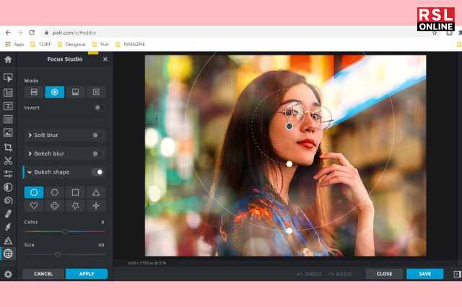
Task: Choose the fourth focus mode icon
Action: [x=96, y=92]
